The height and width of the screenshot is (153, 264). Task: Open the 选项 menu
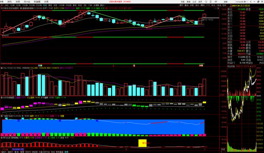tap(200, 2)
